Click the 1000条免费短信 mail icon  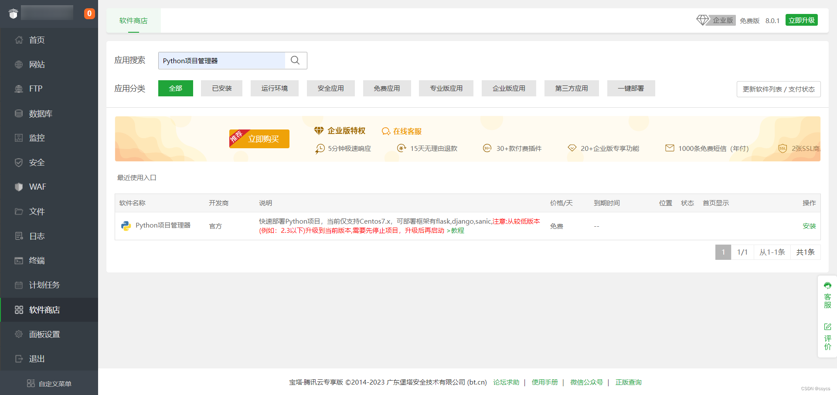(670, 148)
